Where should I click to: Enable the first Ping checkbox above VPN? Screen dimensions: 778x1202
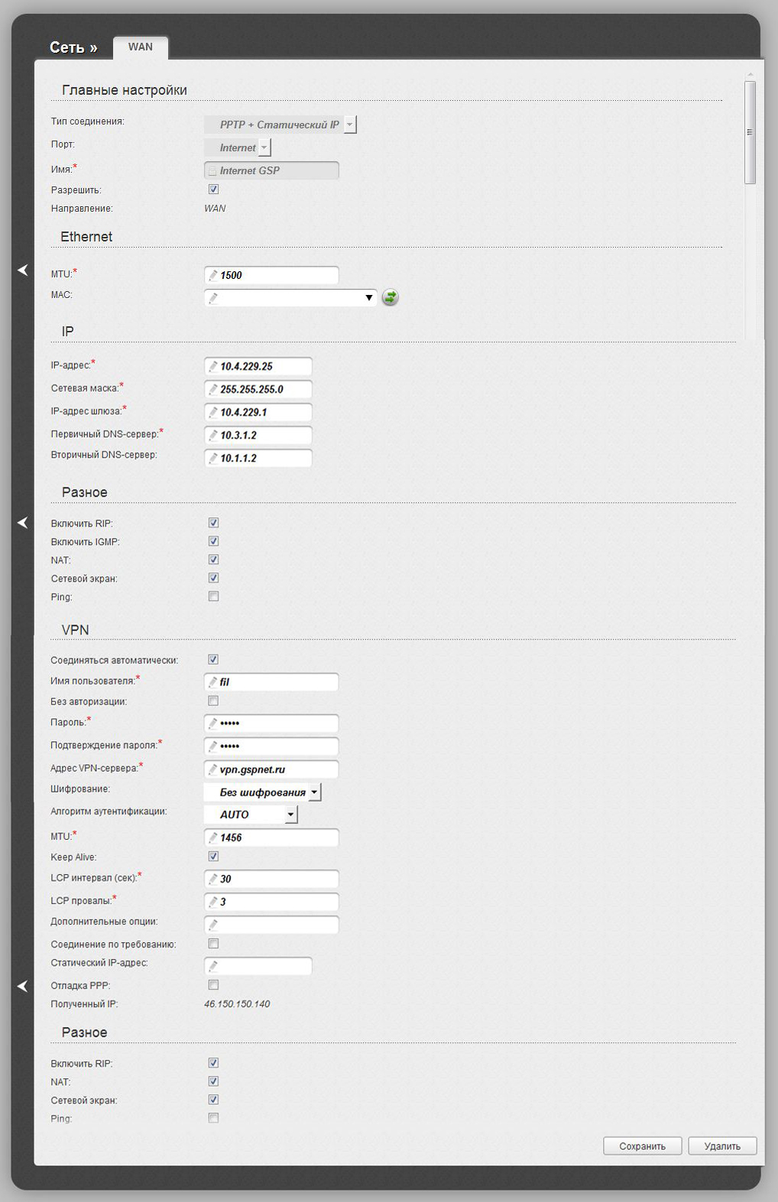pos(213,596)
